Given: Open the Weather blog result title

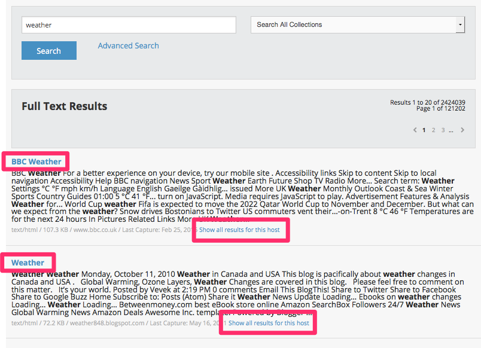Looking at the screenshot, I should (x=28, y=262).
